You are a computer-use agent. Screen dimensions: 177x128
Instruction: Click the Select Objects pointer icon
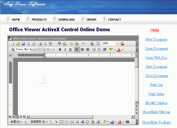tap(26, 122)
